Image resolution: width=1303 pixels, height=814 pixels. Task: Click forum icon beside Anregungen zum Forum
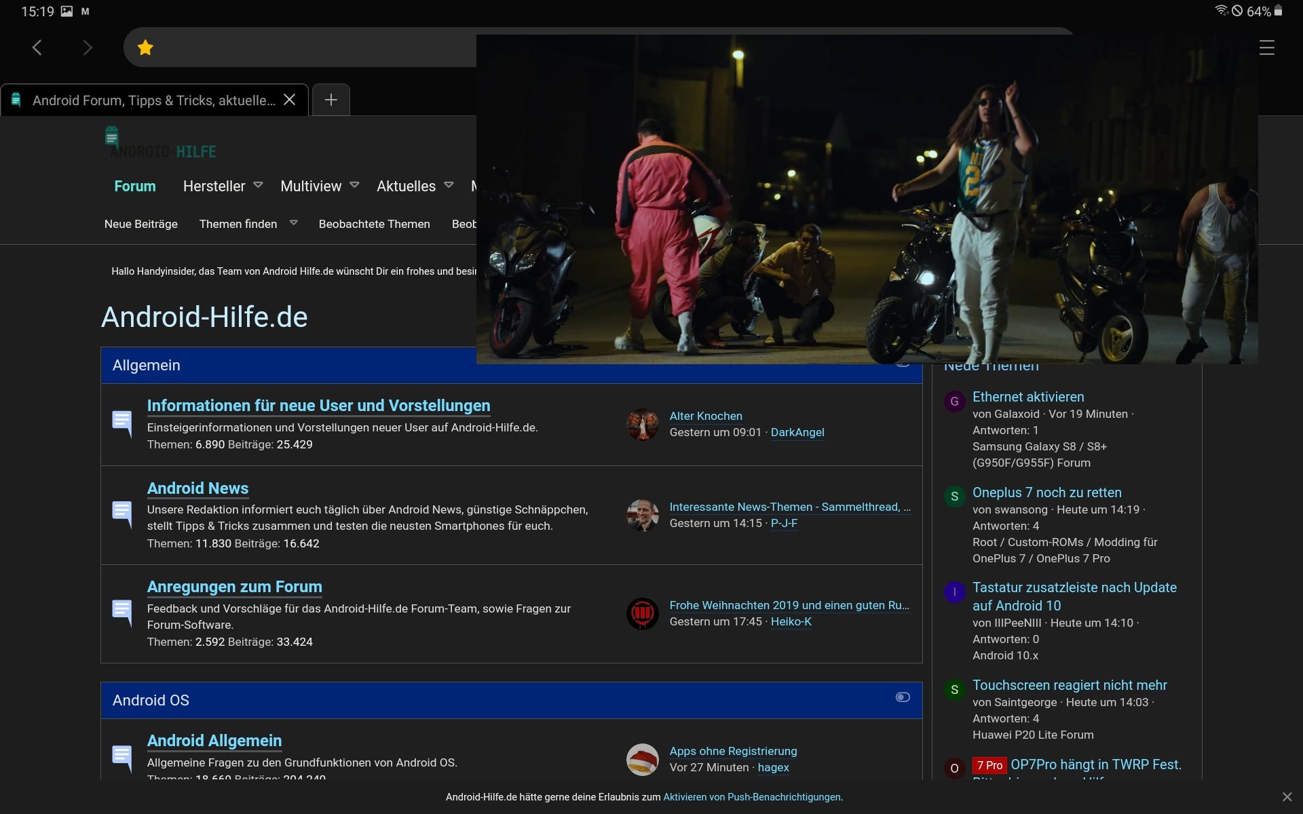coord(122,613)
